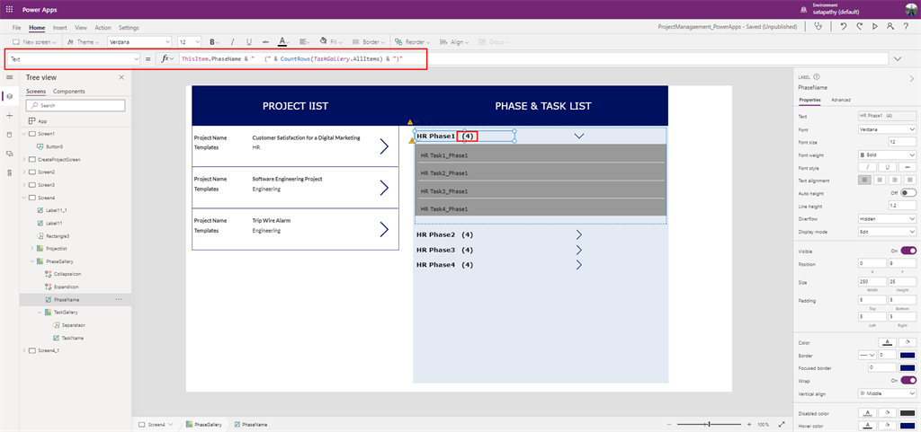921x432 pixels.
Task: Open the Action menu tab
Action: pos(103,28)
